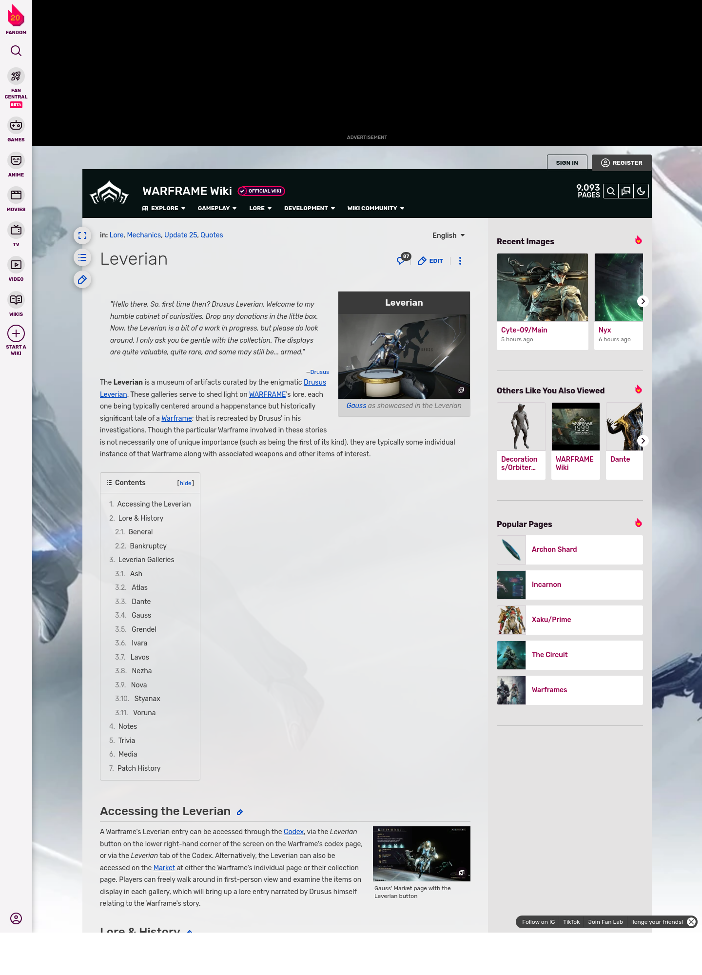Open the three-dot page actions menu
Viewport: 702px width, 975px height.
tap(460, 261)
